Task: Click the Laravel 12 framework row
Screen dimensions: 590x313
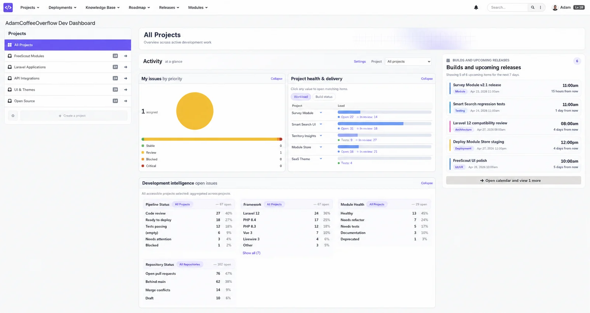Action: (287, 213)
